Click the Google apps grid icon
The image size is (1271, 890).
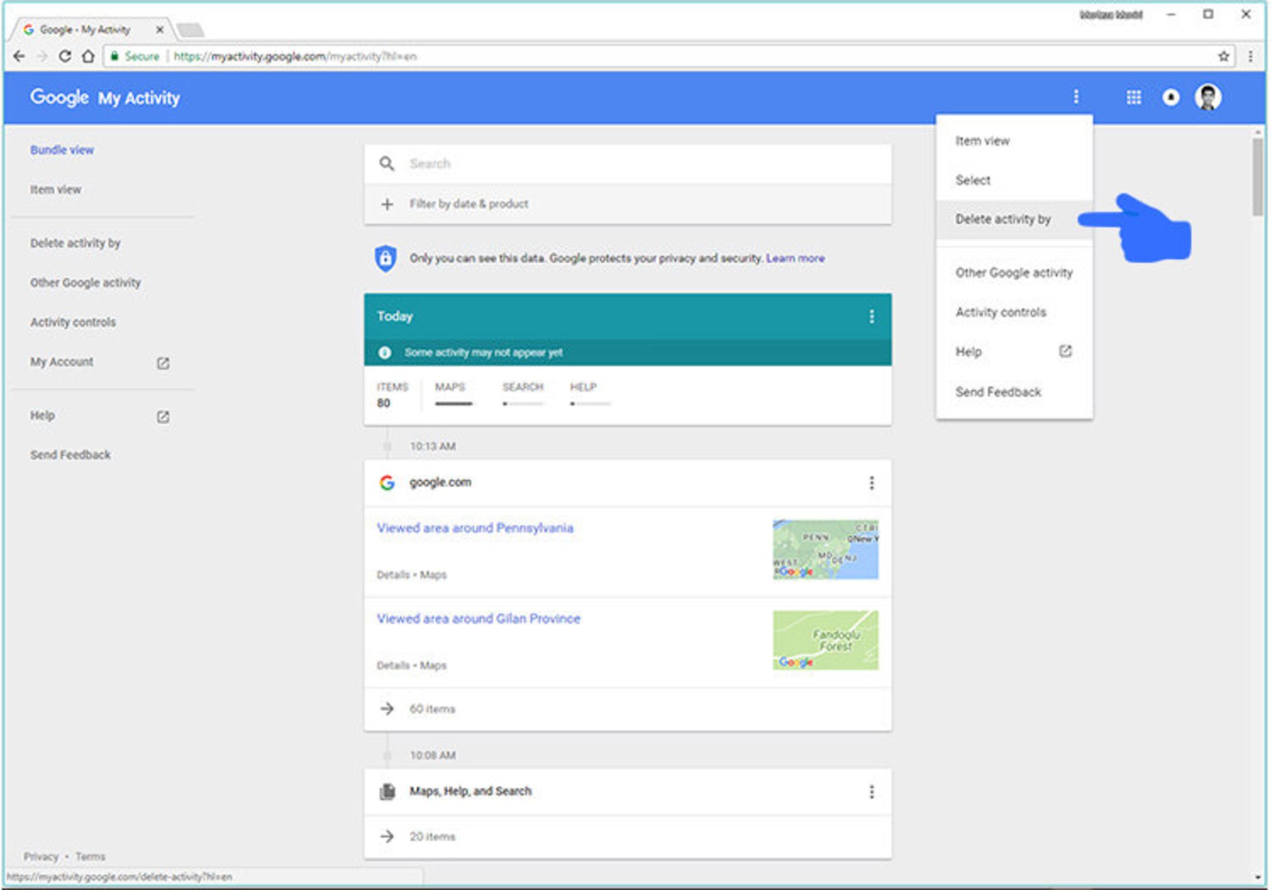pyautogui.click(x=1135, y=95)
